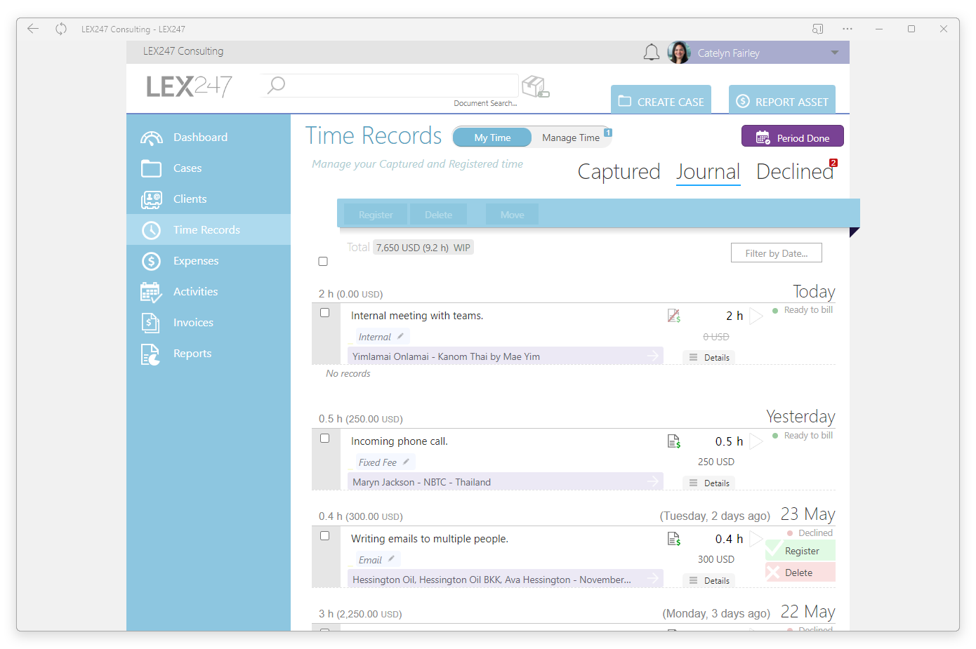Start the timer arrow on Incoming phone call

tap(756, 442)
